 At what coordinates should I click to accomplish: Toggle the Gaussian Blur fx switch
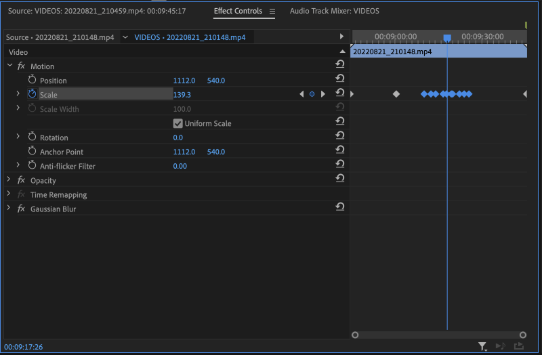coord(21,209)
